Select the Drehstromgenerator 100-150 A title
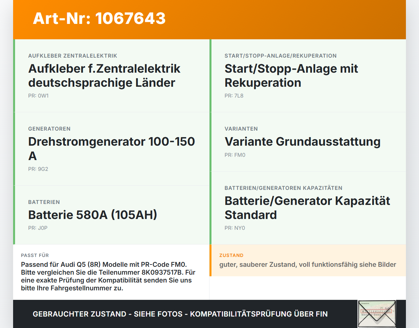419x328 pixels. pos(111,149)
